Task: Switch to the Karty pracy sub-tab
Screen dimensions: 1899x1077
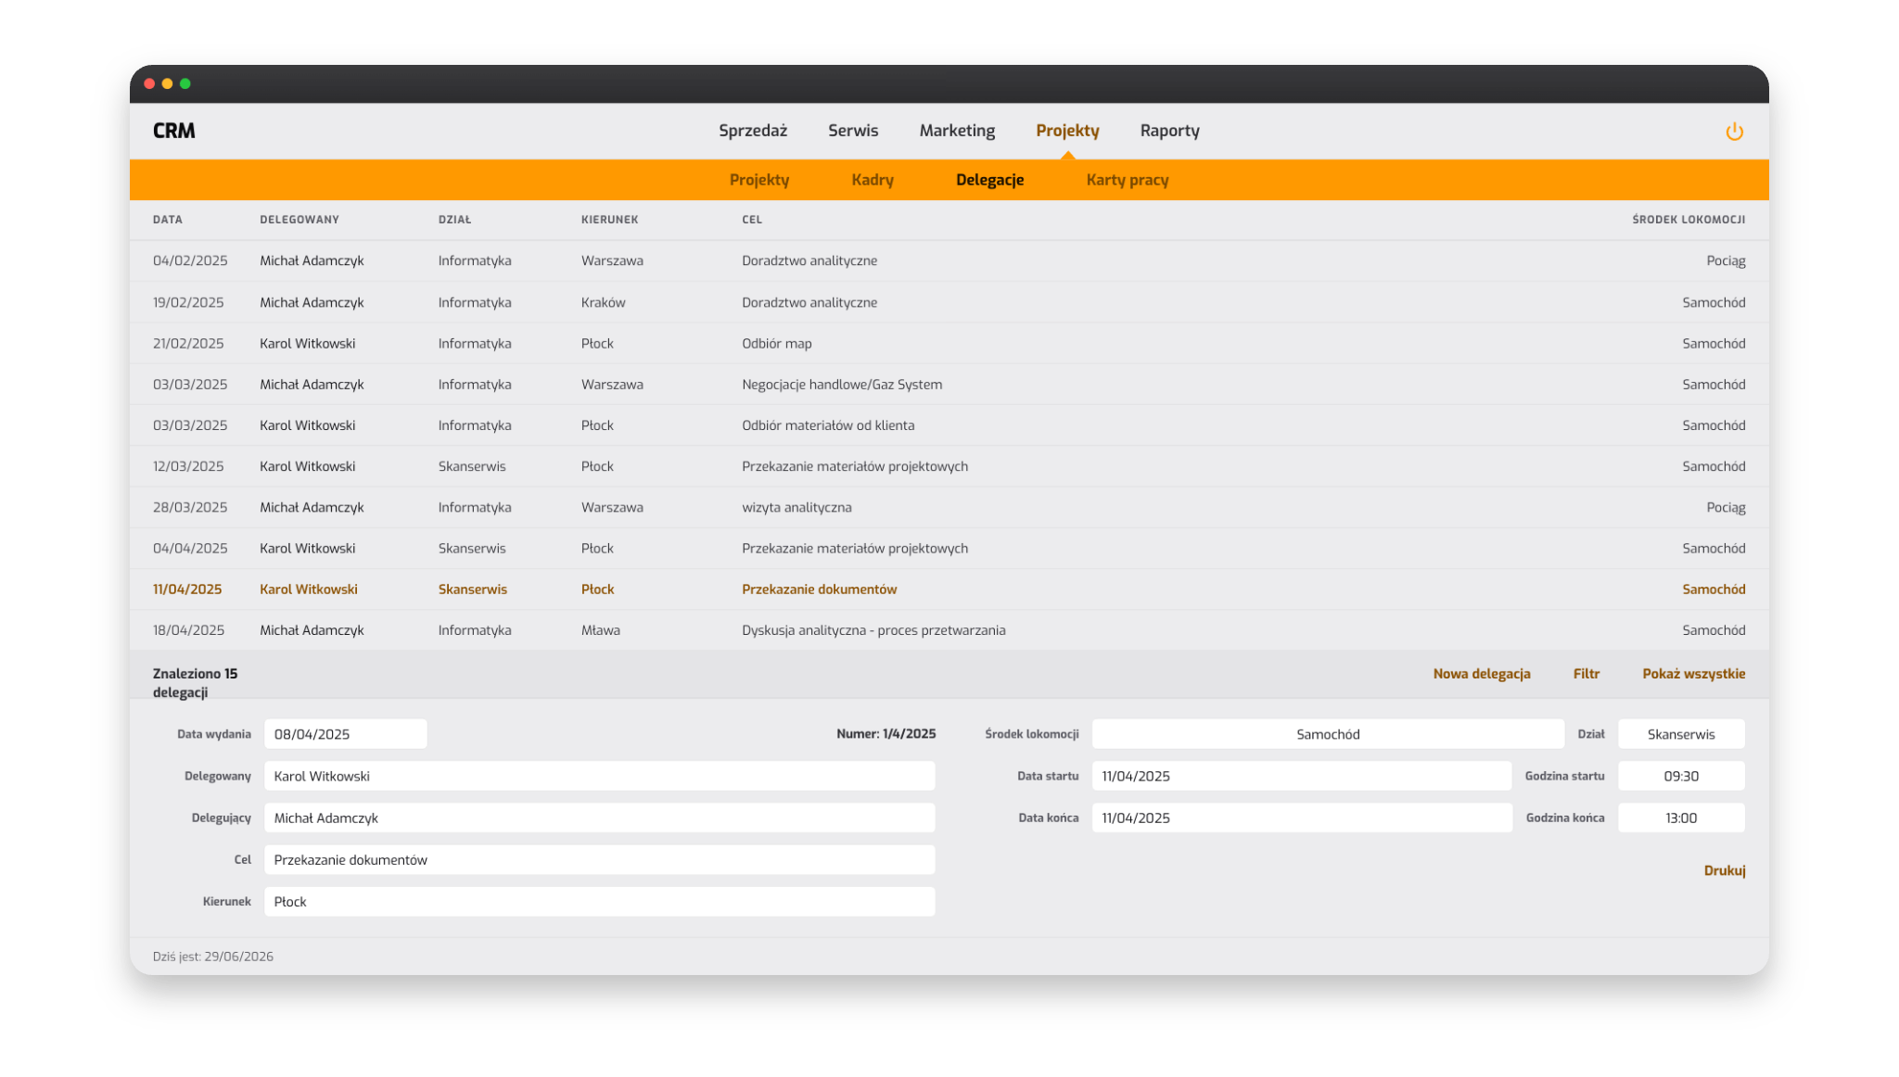Action: pyautogui.click(x=1127, y=180)
